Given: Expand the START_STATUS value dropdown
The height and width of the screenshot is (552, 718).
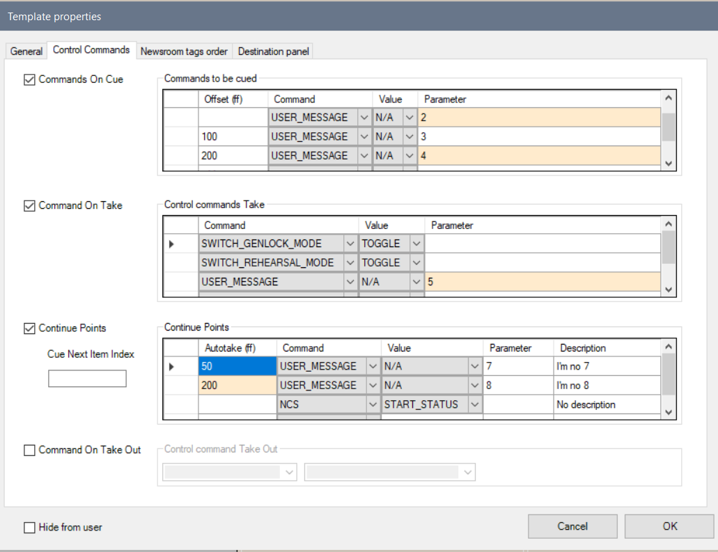Looking at the screenshot, I should (x=474, y=404).
